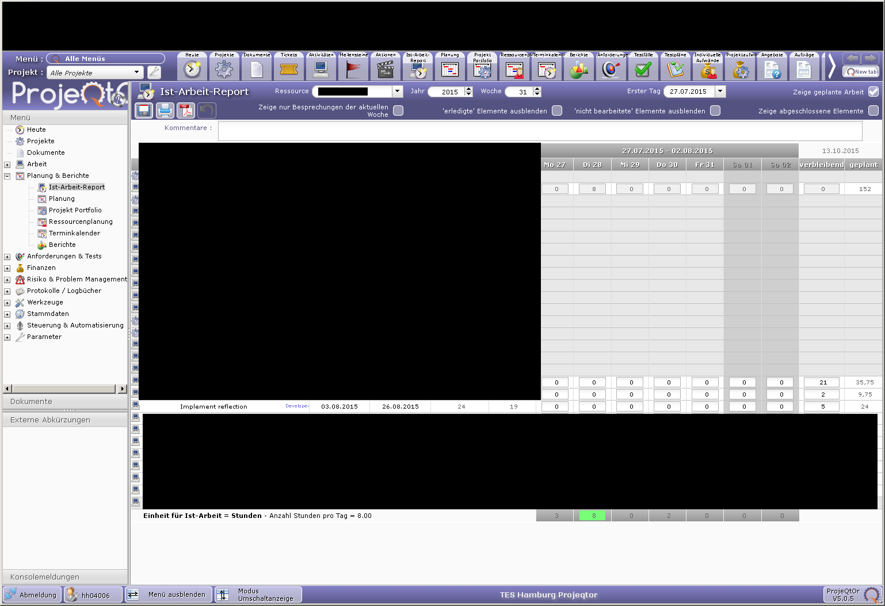
Task: Open the help lifebuoy icon by the logo
Action: tap(119, 98)
